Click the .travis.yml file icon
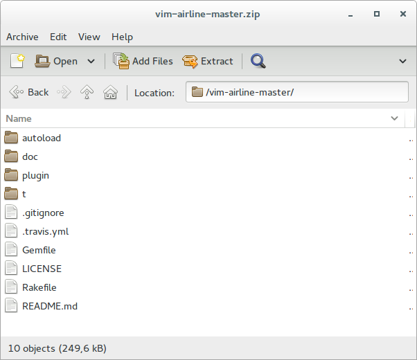 click(11, 231)
